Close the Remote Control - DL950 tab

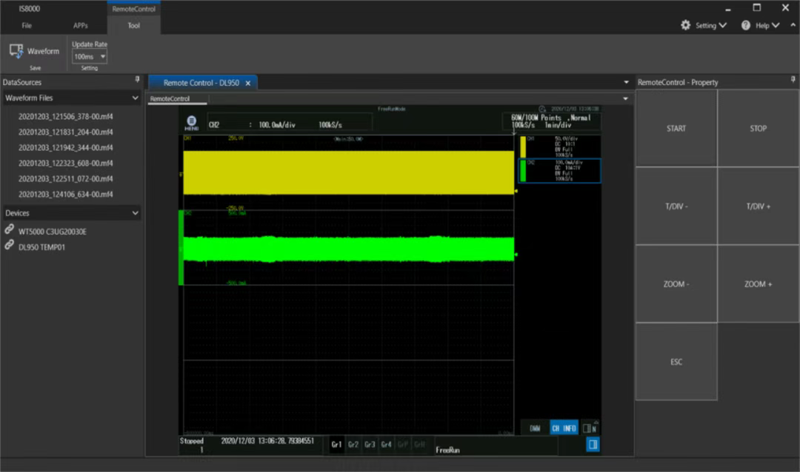click(248, 83)
